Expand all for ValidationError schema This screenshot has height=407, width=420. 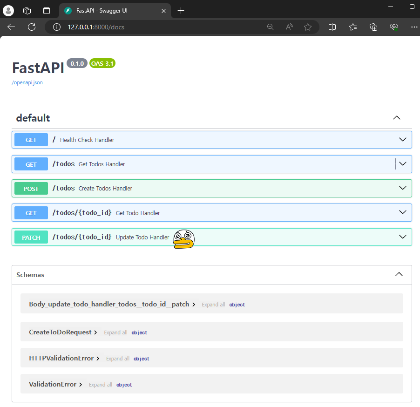click(101, 385)
